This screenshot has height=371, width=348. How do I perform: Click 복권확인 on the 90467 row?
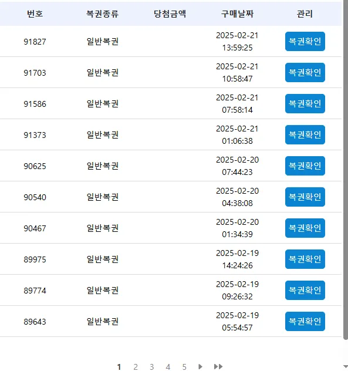pyautogui.click(x=305, y=228)
